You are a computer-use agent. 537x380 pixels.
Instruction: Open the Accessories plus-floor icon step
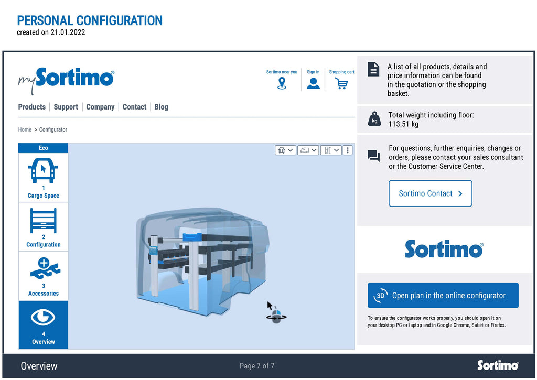tap(45, 268)
